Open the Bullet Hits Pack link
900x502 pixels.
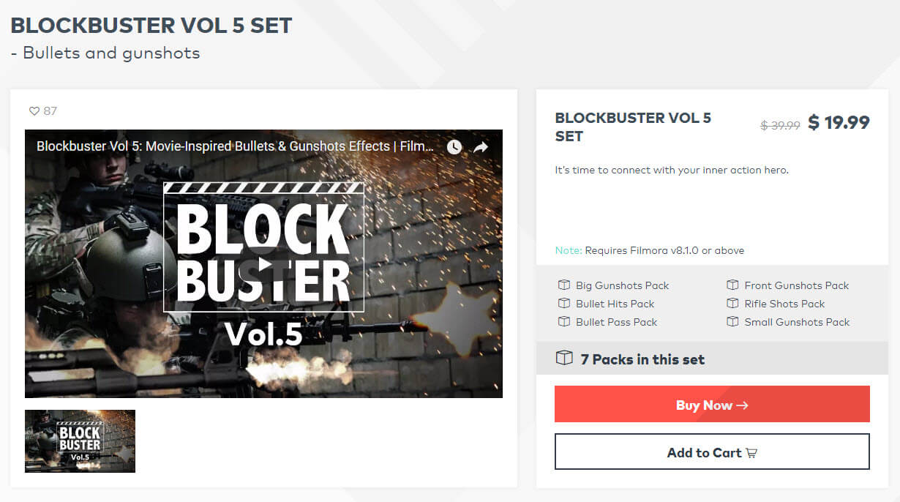click(x=615, y=304)
